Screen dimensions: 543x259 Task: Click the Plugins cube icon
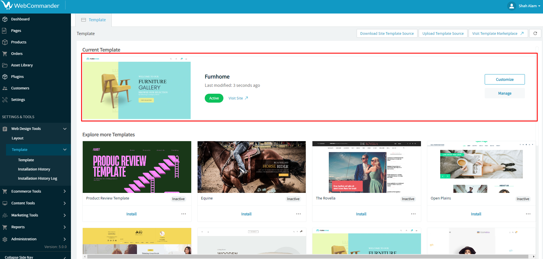click(x=5, y=77)
